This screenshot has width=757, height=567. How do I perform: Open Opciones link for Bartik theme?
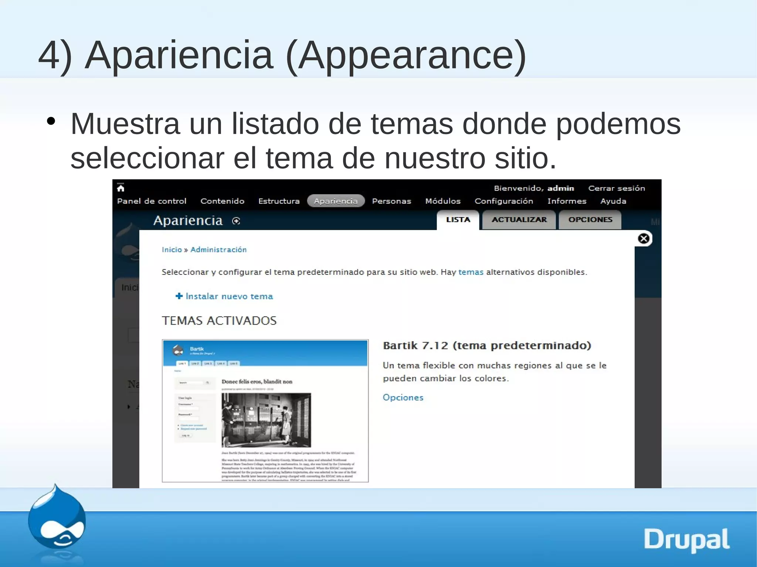403,397
